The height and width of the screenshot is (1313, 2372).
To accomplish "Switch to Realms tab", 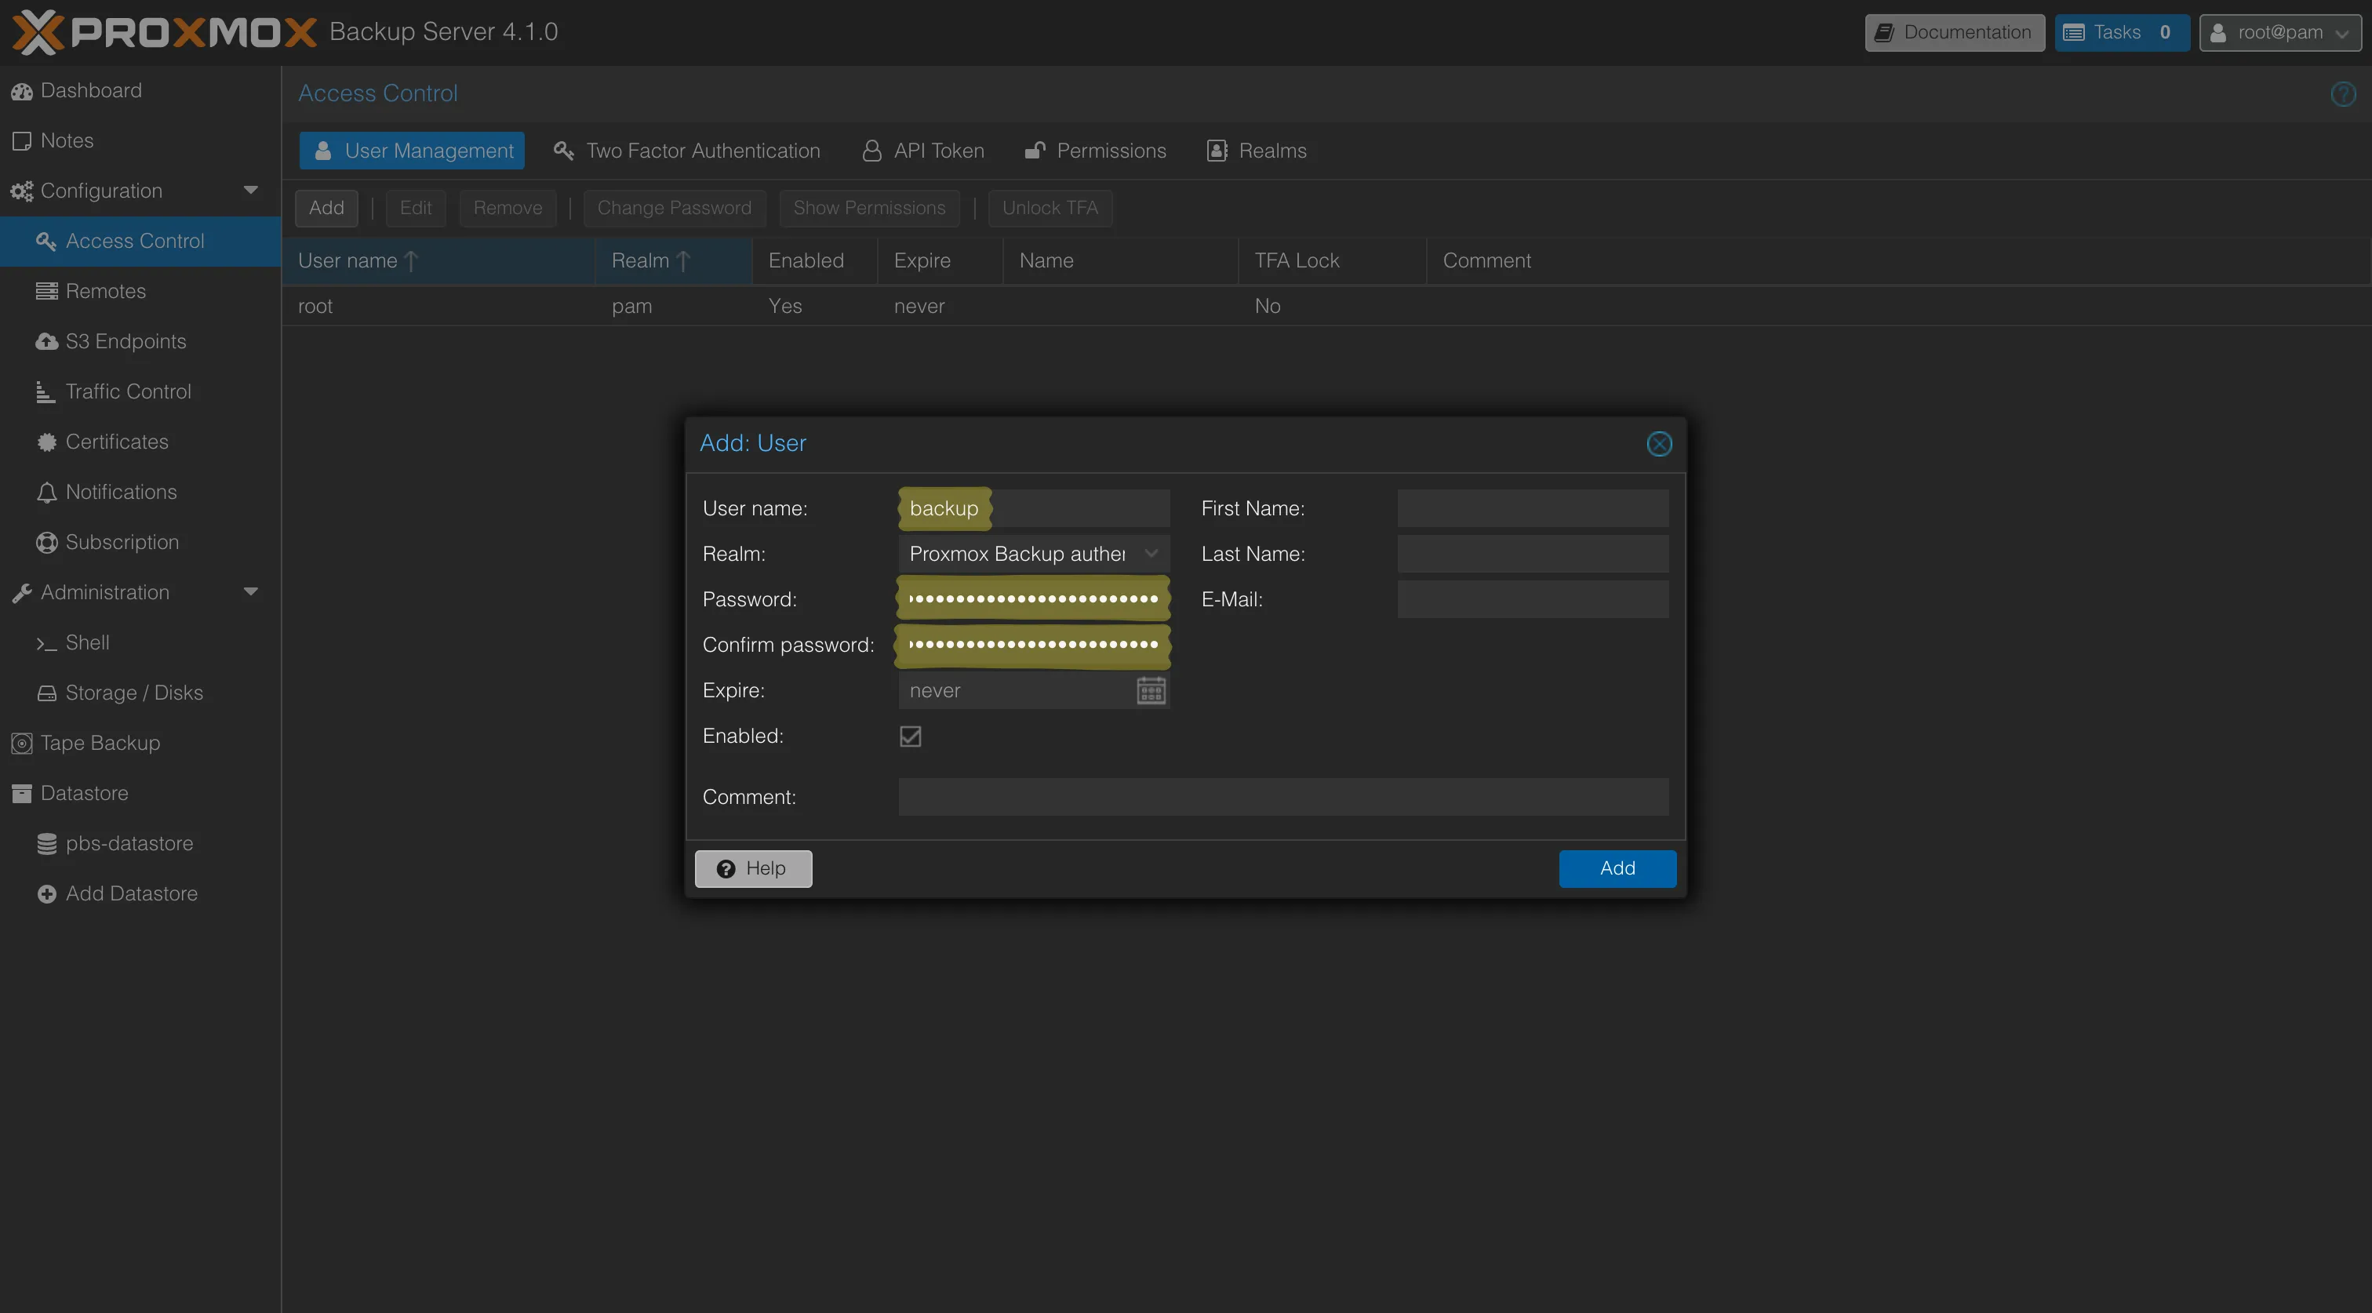I will [1257, 151].
